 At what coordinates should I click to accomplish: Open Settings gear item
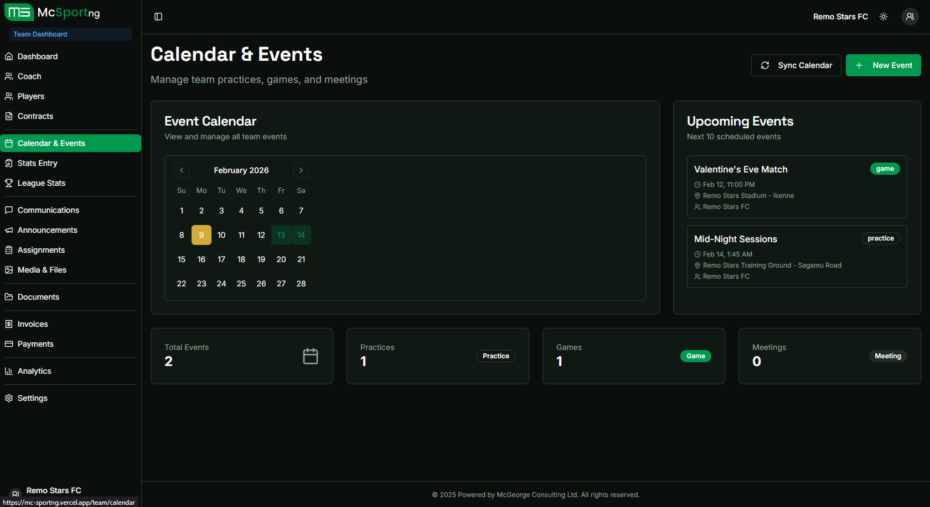(32, 398)
